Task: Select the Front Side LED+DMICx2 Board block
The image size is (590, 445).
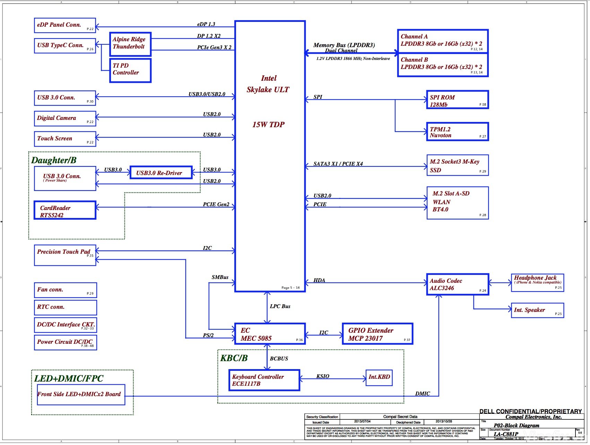Action: 81,394
